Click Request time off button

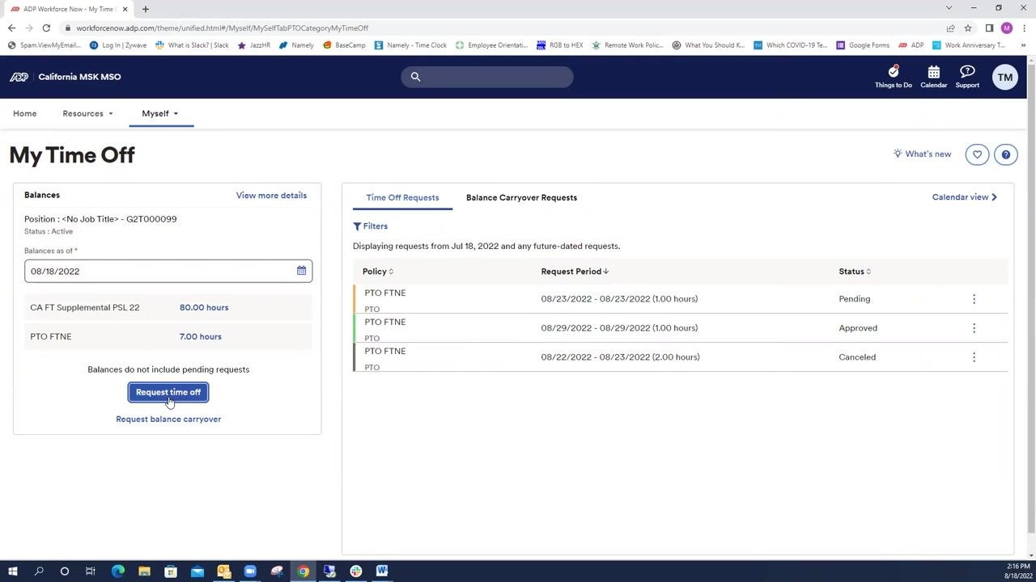point(168,392)
